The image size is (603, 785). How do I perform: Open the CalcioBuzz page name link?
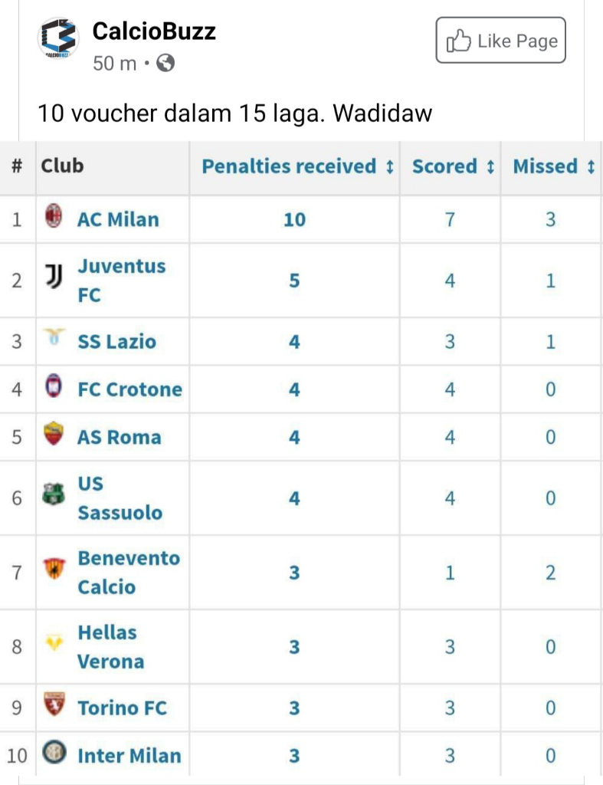(154, 31)
